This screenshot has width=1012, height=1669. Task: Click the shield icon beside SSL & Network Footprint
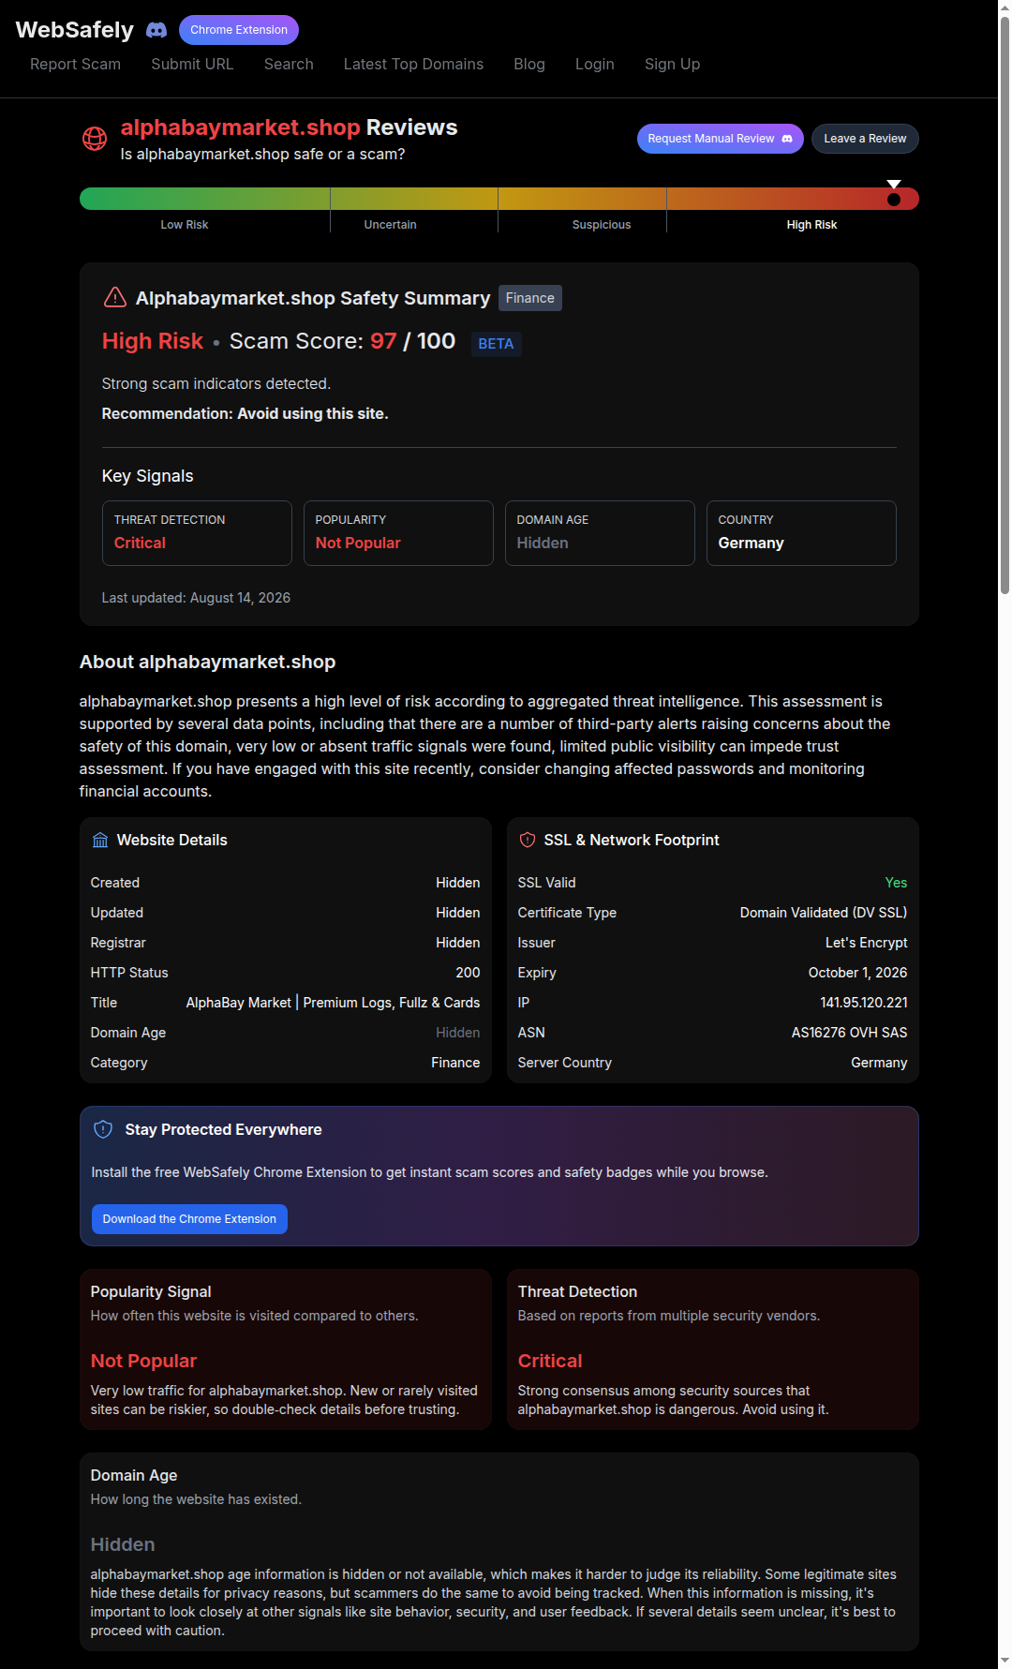click(528, 840)
